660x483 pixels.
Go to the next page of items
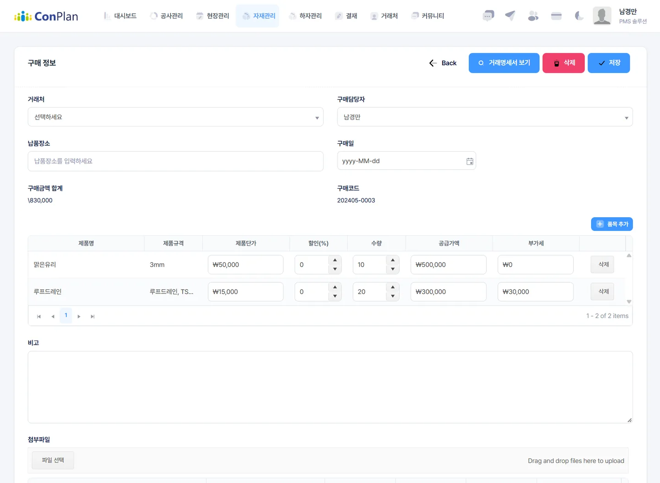[x=79, y=316]
